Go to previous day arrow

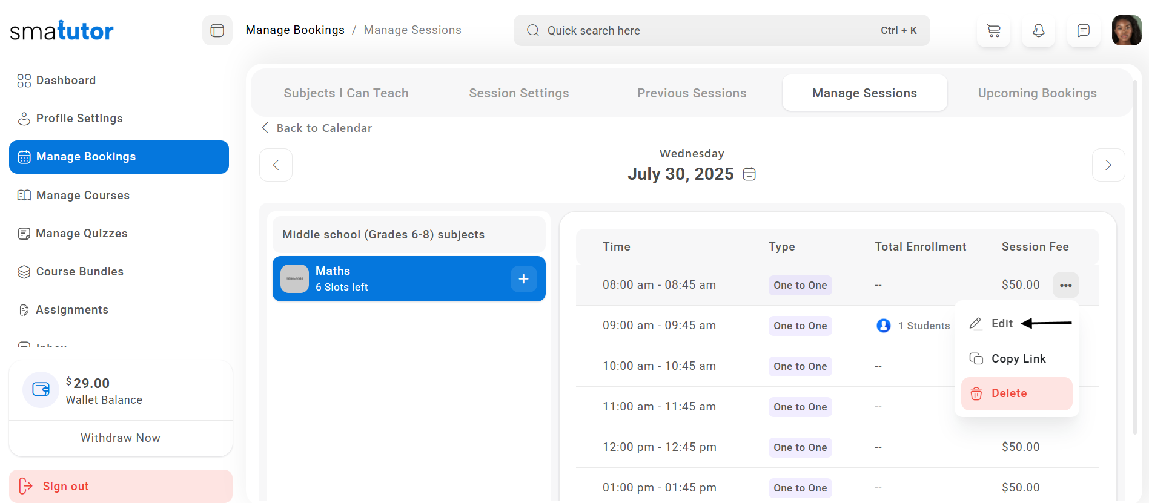pyautogui.click(x=276, y=165)
